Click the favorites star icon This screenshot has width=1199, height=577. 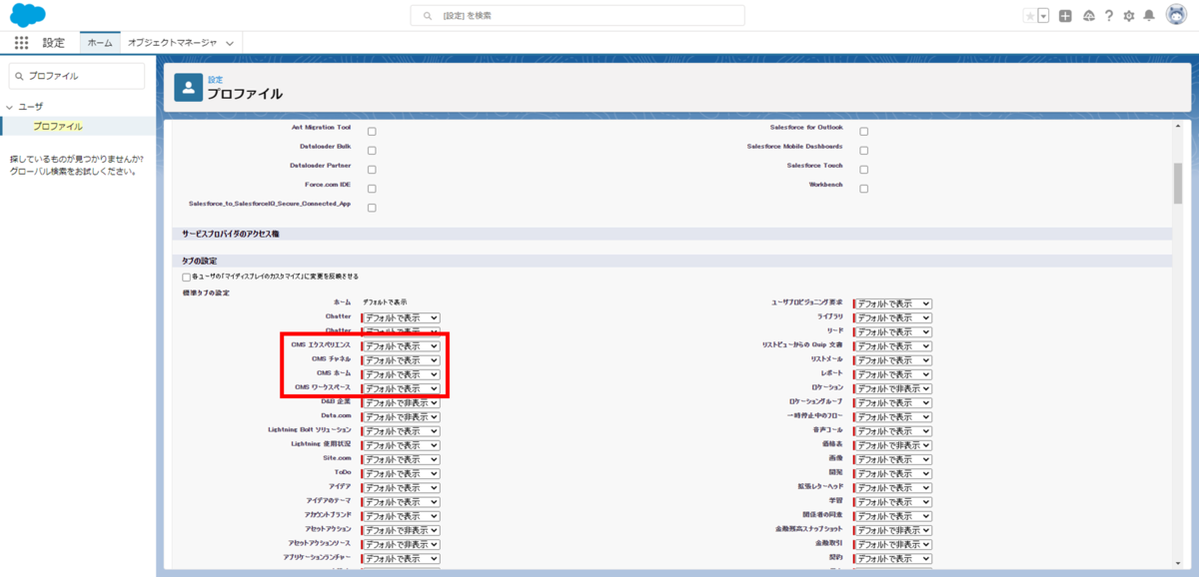click(x=1030, y=16)
